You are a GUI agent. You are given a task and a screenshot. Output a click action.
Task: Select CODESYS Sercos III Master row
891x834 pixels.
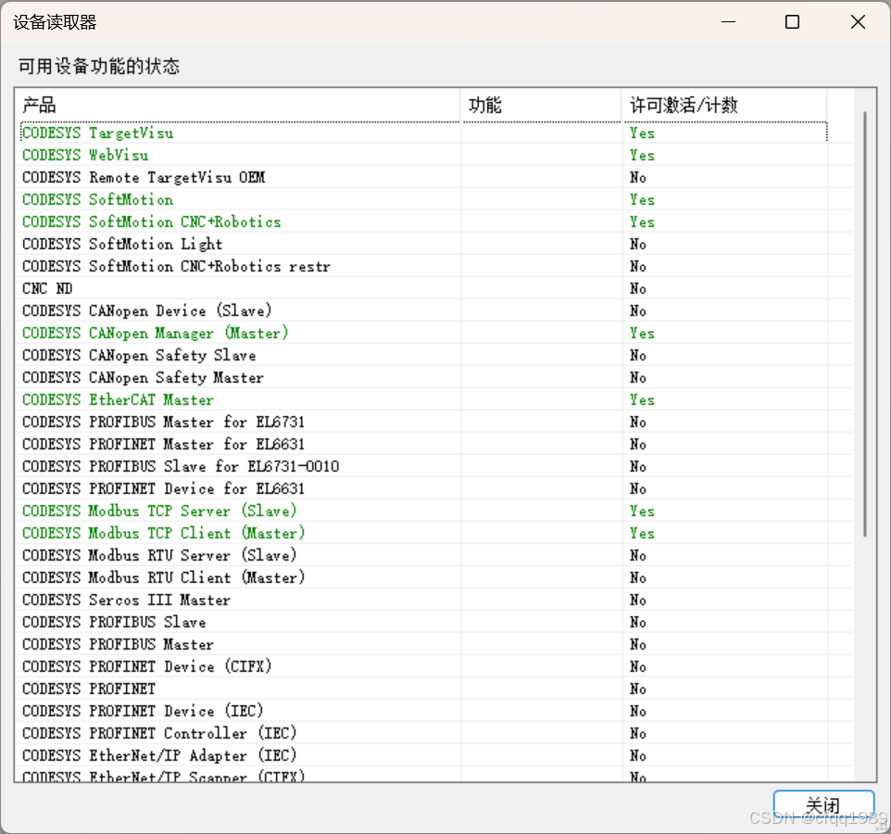click(x=424, y=600)
